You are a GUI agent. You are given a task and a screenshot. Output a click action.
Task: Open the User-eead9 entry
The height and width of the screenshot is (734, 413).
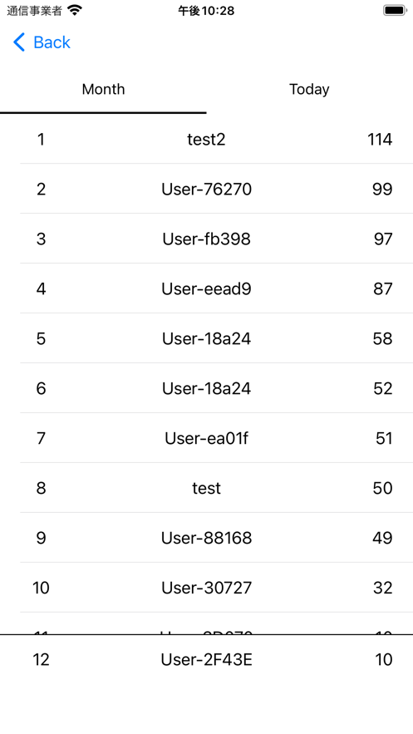(x=206, y=288)
